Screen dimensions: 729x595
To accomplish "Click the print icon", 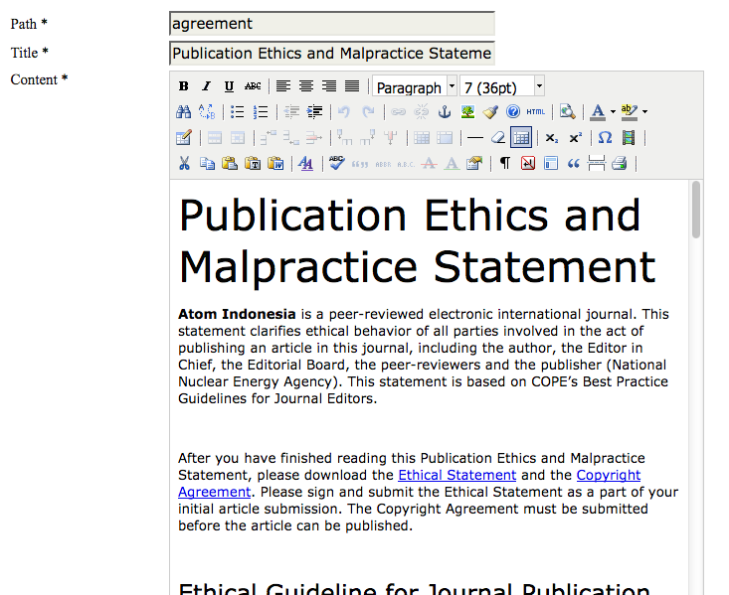I will pyautogui.click(x=620, y=164).
